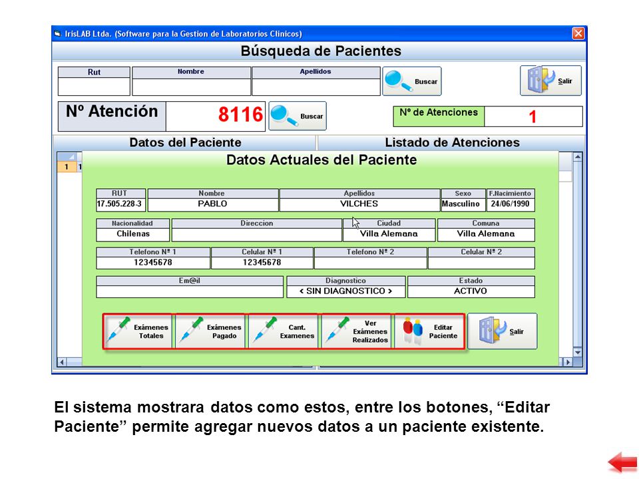Click Editar Paciente button
Viewport: 639px width, 479px height.
(429, 331)
